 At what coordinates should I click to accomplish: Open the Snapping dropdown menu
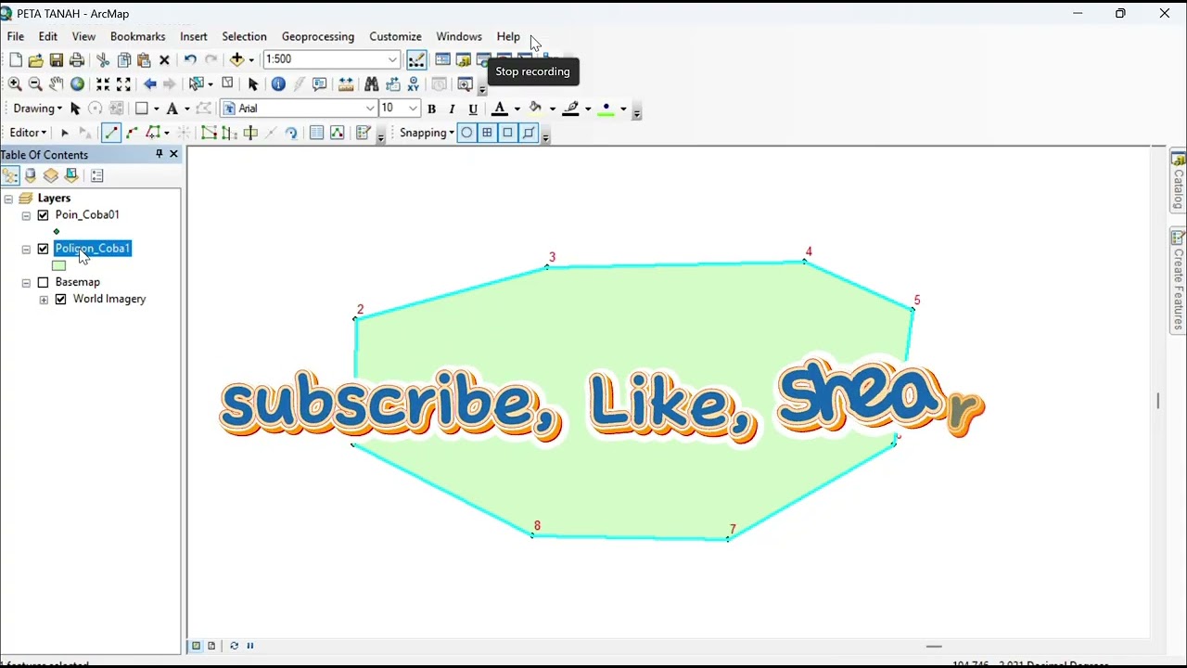point(427,133)
